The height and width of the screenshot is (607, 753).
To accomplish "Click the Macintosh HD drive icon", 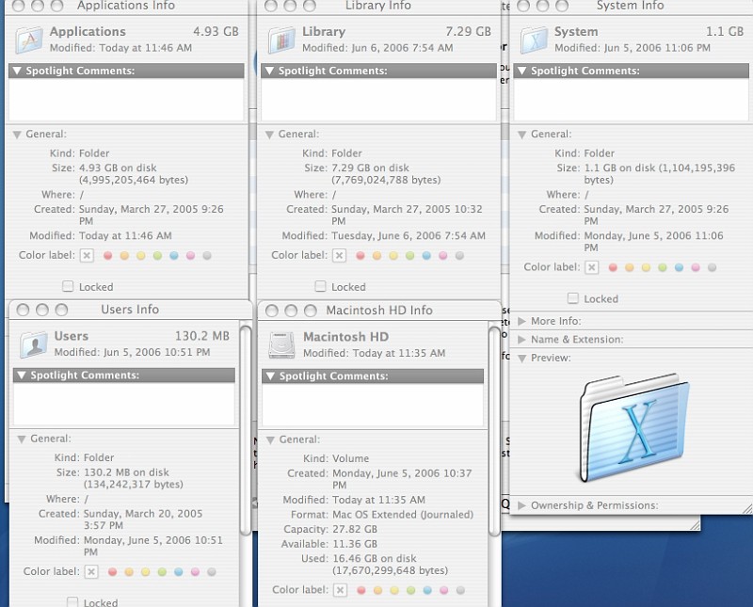I will 281,345.
